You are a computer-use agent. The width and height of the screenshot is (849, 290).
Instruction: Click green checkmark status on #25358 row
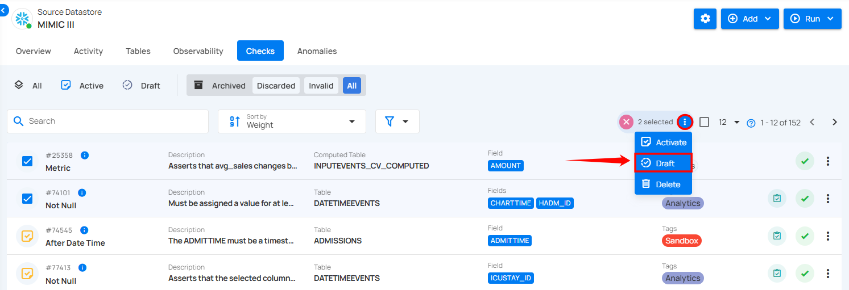point(805,161)
